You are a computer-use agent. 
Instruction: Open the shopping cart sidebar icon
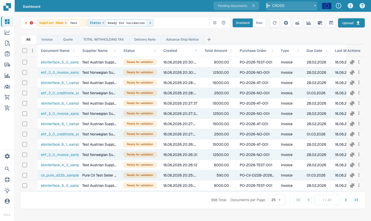(7, 97)
